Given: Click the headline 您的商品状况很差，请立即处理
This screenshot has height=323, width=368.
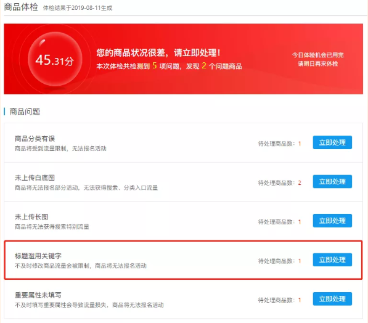Looking at the screenshot, I should coord(158,52).
